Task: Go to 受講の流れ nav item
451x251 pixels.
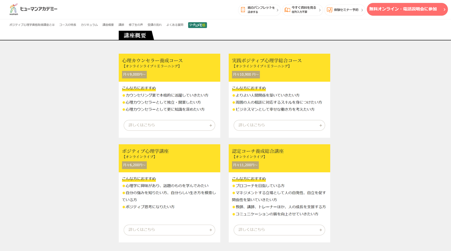Action: click(x=155, y=25)
